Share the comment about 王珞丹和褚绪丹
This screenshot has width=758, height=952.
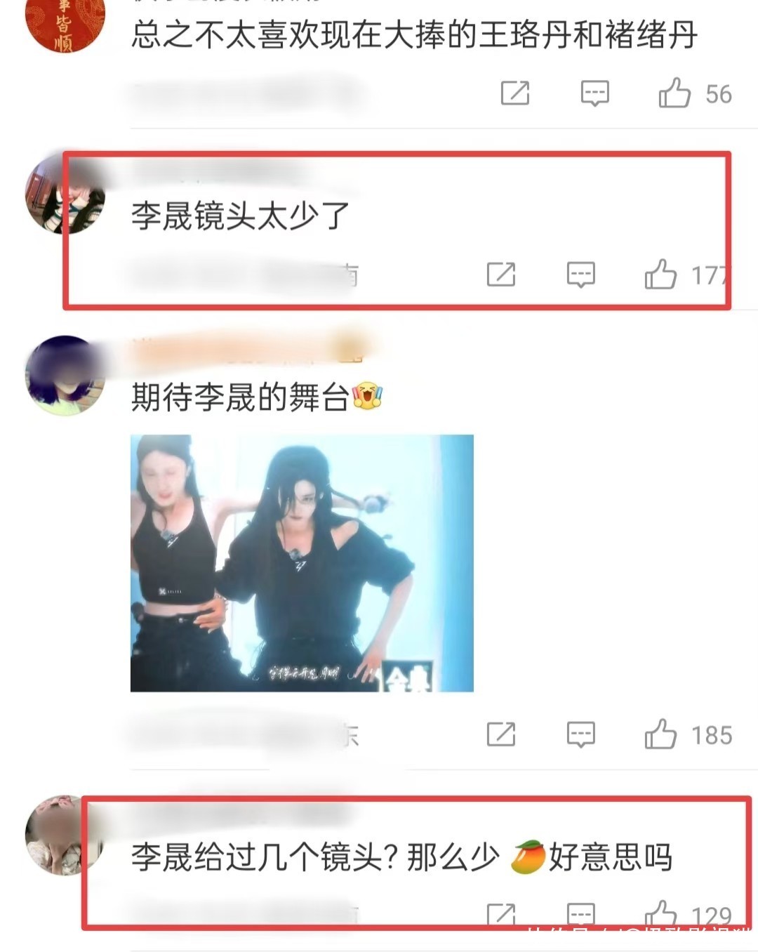point(514,93)
